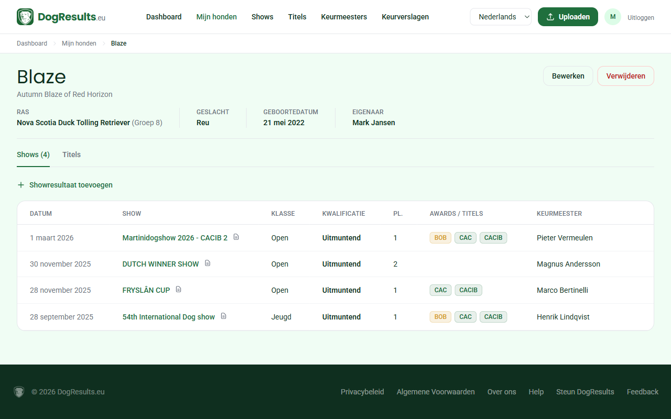Screen dimensions: 671x419
Task: Click the Bewerken button
Action: pyautogui.click(x=568, y=76)
